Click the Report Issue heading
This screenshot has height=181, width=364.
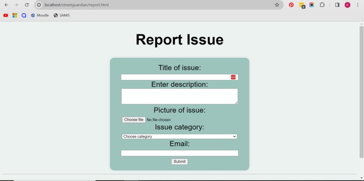point(179,39)
